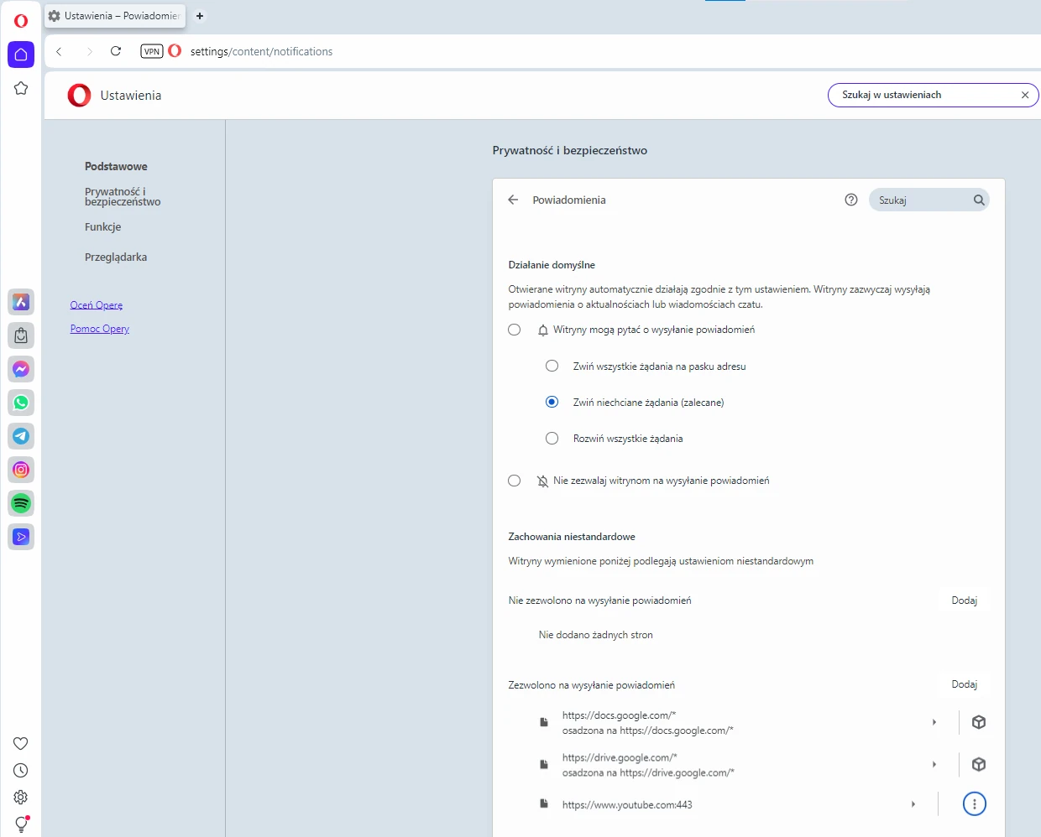Viewport: 1041px width, 837px height.
Task: Select 'Zwiń wszystkie żądania na pasku adresu'
Action: click(552, 366)
